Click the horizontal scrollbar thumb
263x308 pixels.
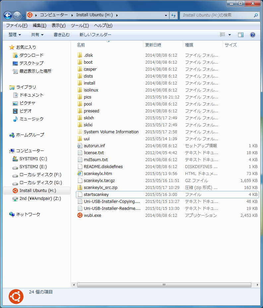point(164,285)
